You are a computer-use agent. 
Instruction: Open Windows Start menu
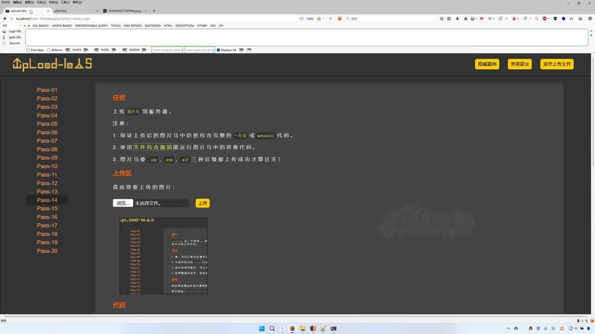tap(262, 328)
